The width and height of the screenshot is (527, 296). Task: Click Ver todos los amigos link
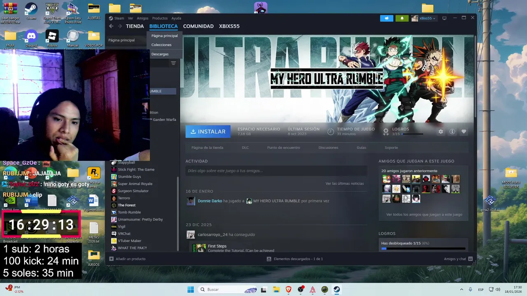tap(424, 215)
